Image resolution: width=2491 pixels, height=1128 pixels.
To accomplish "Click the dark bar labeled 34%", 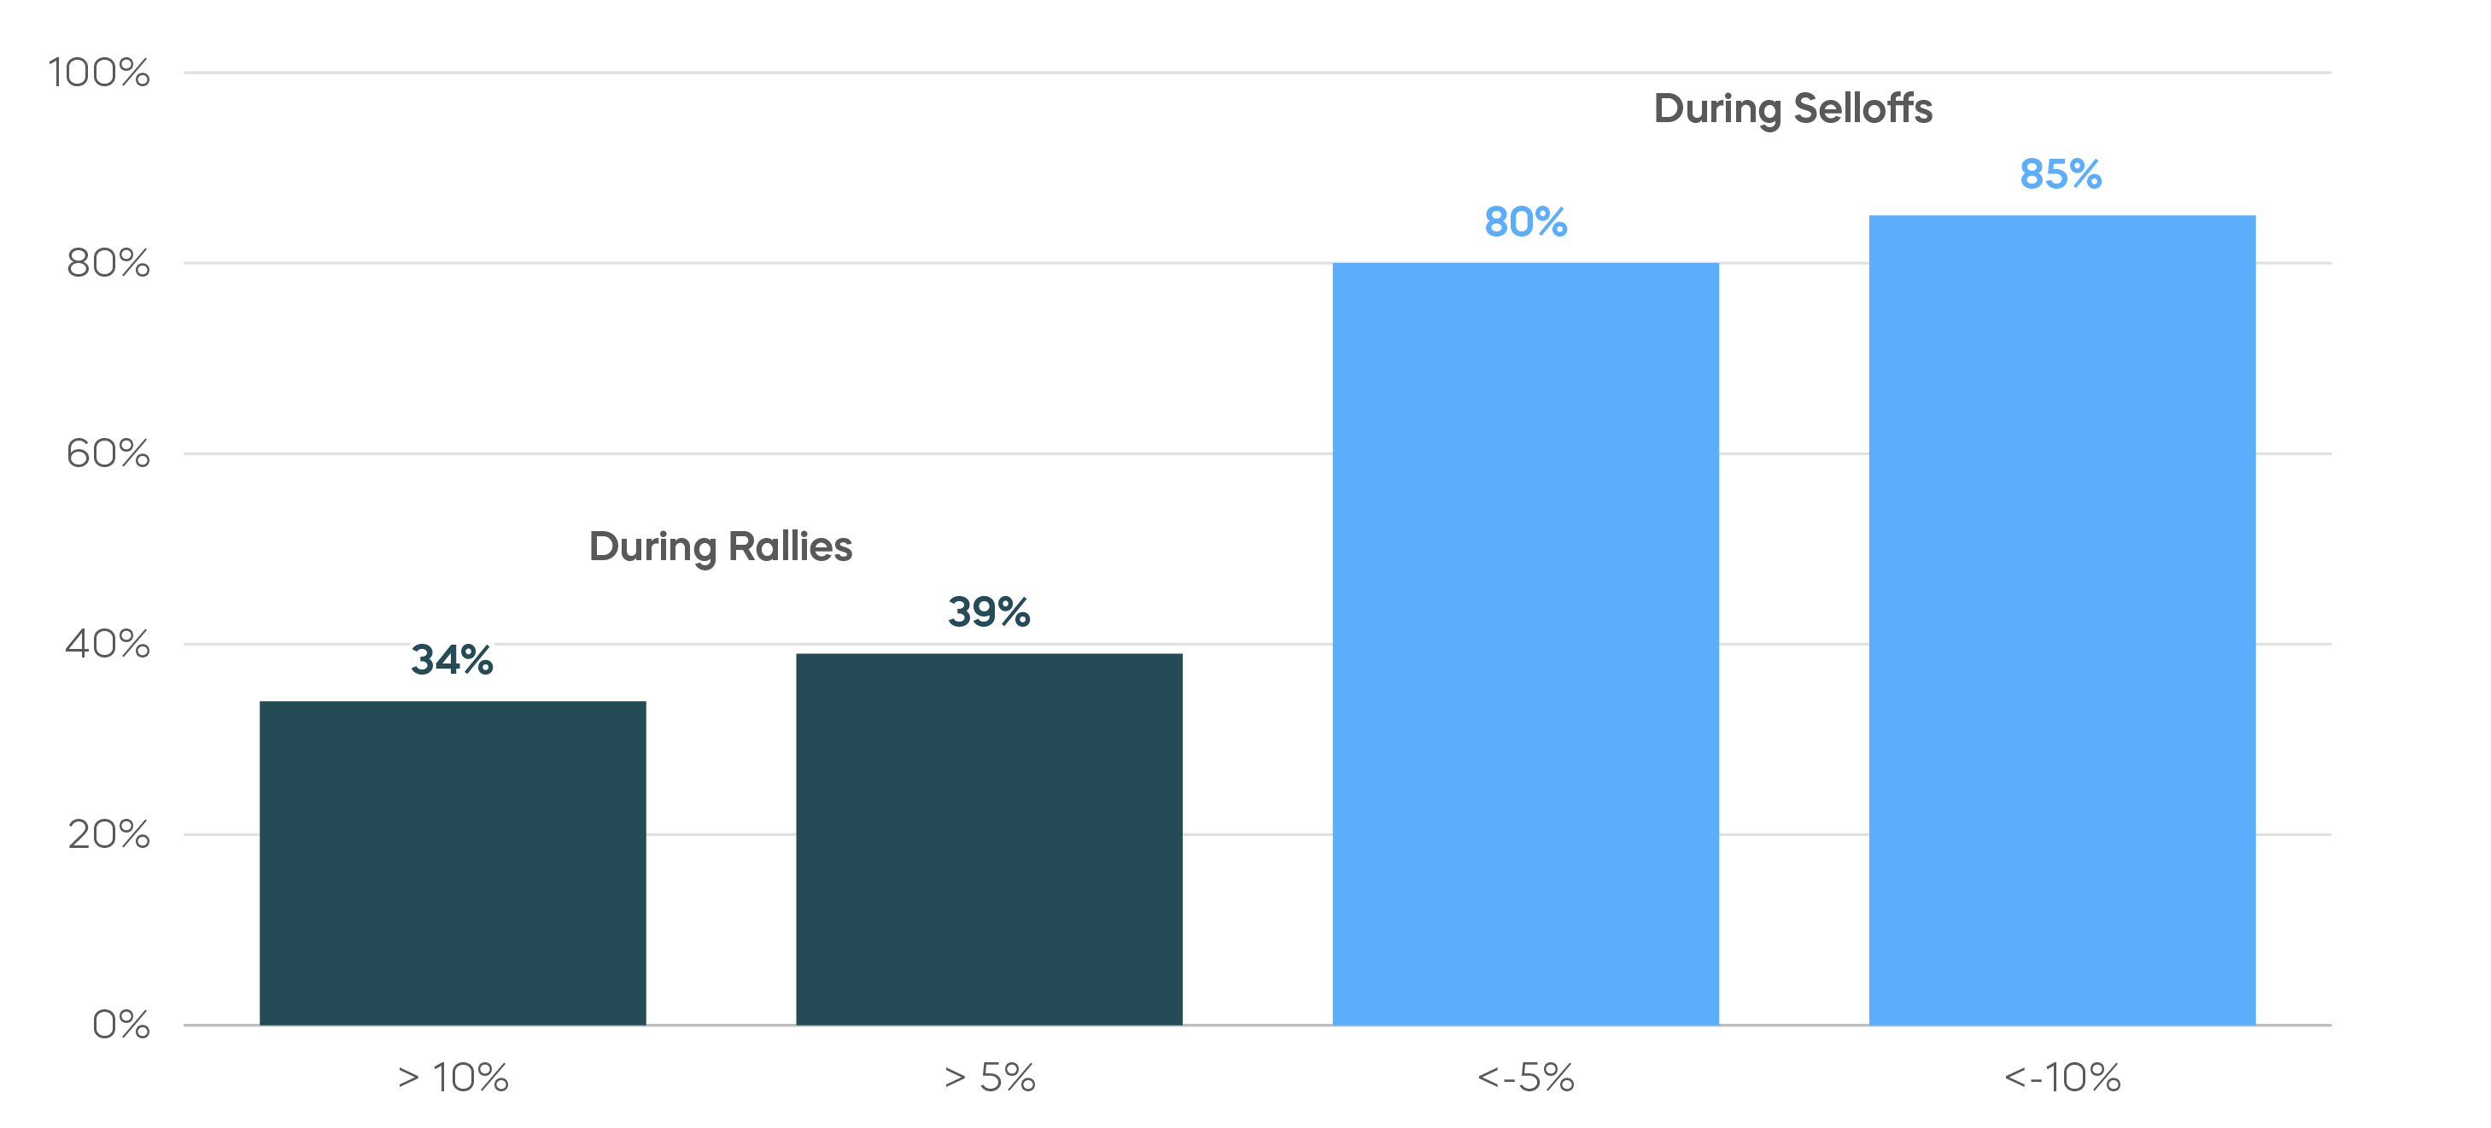I will [x=453, y=862].
